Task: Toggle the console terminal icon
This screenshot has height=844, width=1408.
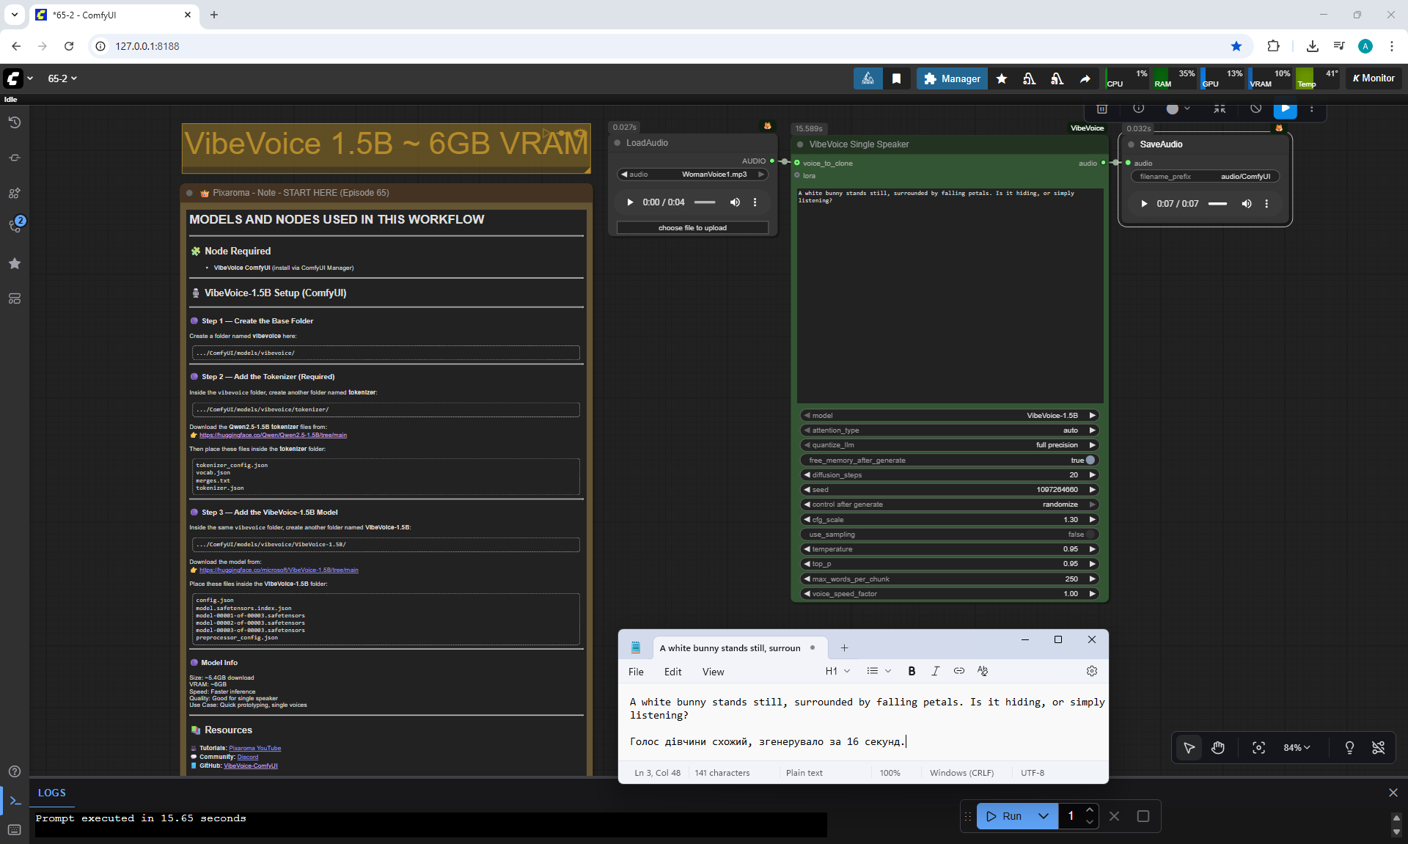Action: point(15,801)
